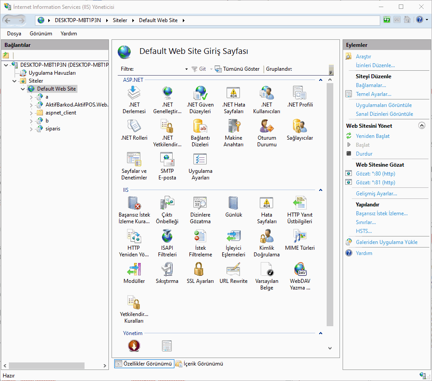
Task: Open Gelişmiş Ayarlar... link
Action: click(376, 194)
